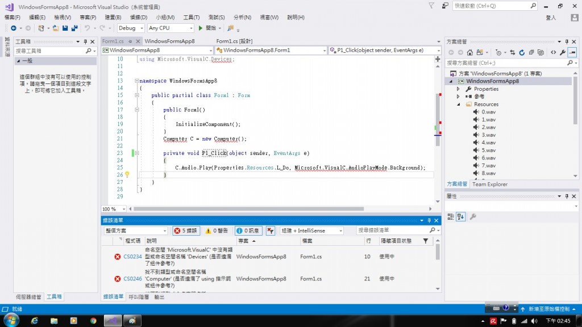Click the green Start debugging button

201,28
